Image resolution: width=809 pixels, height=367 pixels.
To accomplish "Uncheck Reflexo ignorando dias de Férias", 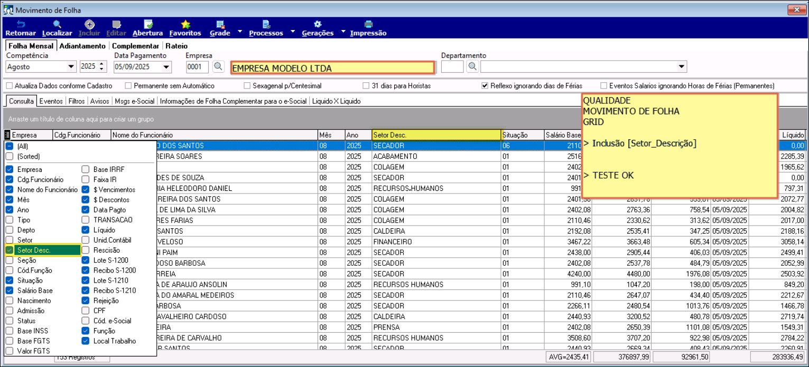I will (x=485, y=85).
